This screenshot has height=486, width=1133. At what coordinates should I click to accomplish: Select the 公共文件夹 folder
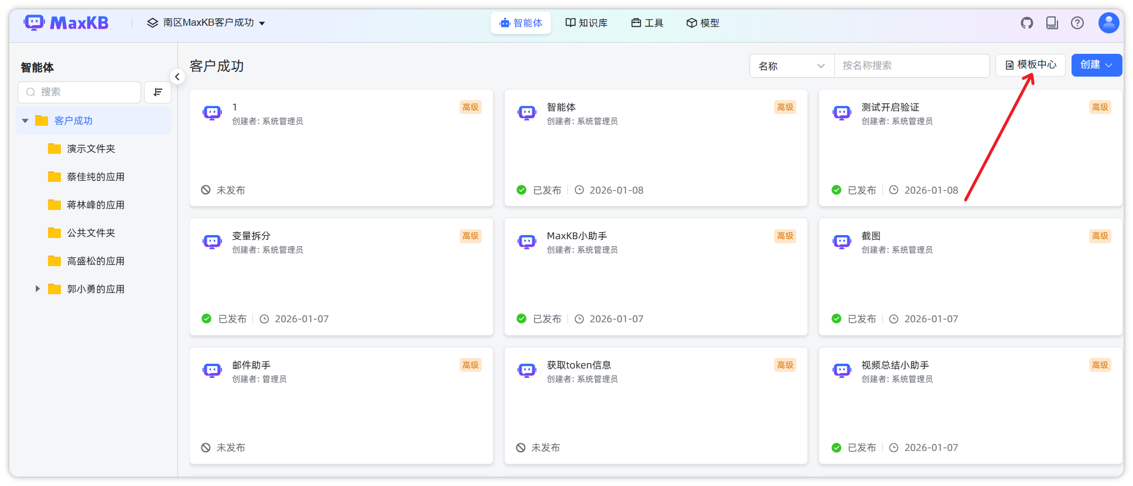click(x=91, y=233)
